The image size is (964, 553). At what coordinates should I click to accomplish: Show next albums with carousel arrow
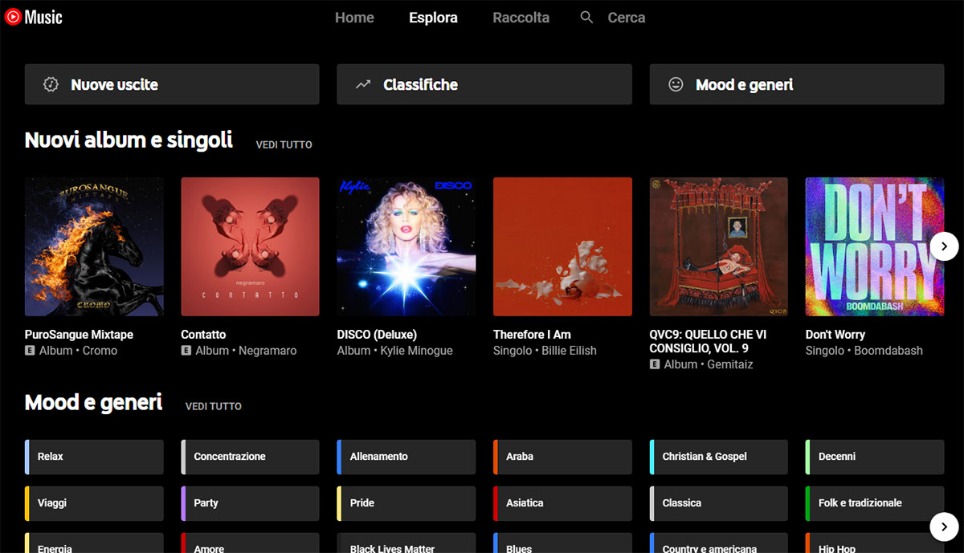(x=945, y=246)
